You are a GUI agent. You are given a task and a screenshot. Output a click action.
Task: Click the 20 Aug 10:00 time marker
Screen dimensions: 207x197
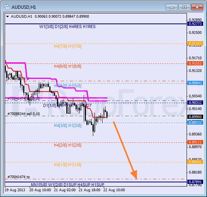pyautogui.click(x=40, y=190)
